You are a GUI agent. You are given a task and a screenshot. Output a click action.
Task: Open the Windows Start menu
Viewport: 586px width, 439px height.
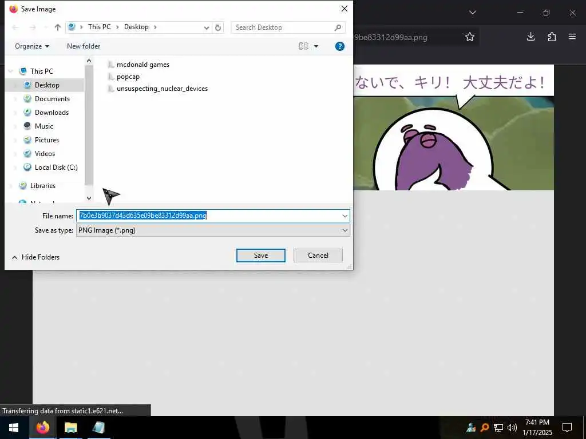click(14, 428)
